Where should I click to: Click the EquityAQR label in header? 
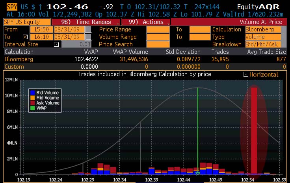(258, 7)
